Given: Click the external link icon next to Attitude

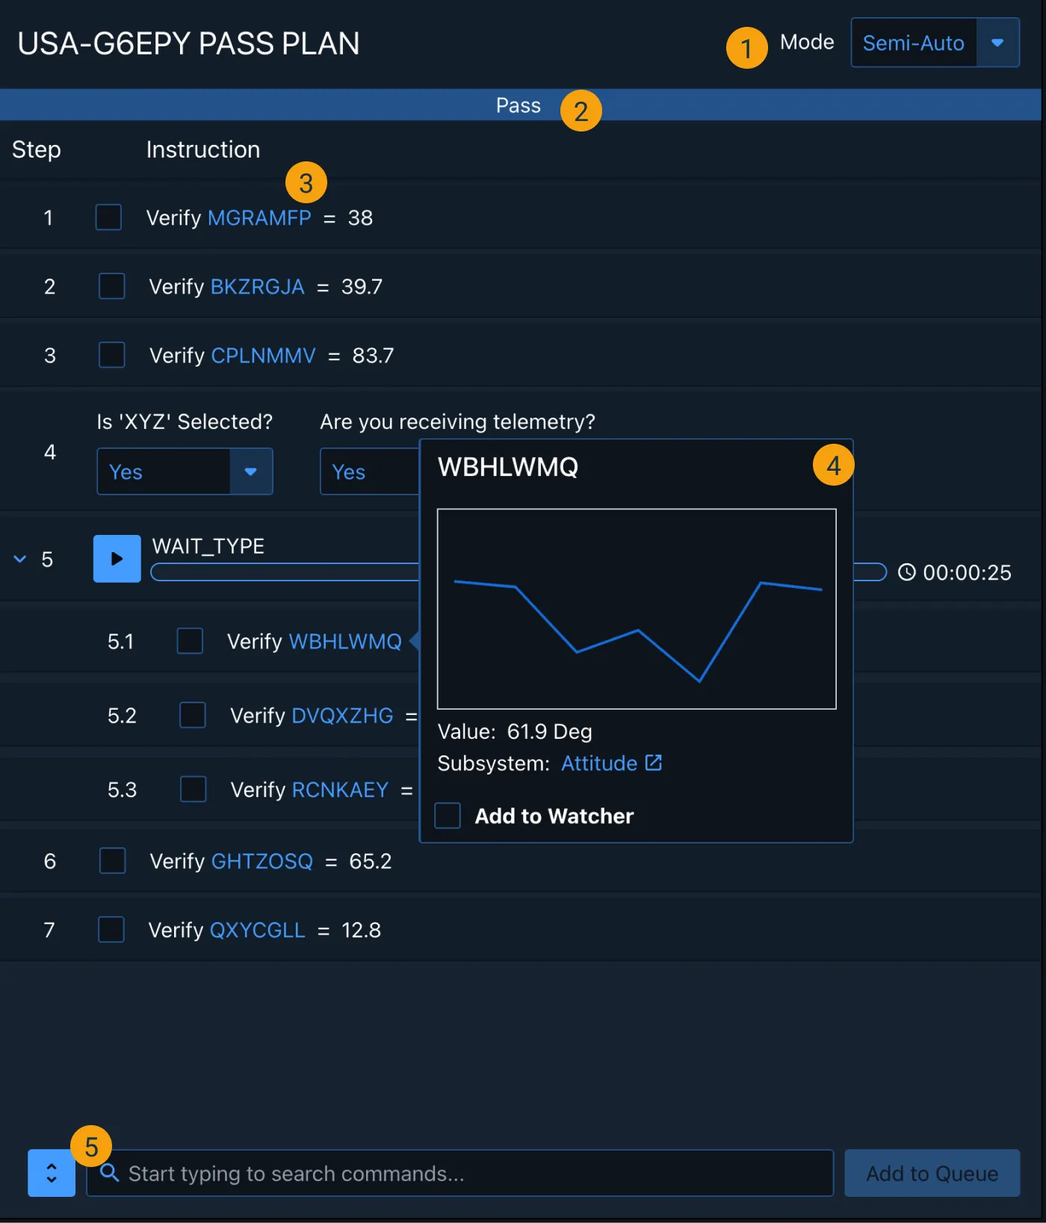Looking at the screenshot, I should coord(653,763).
